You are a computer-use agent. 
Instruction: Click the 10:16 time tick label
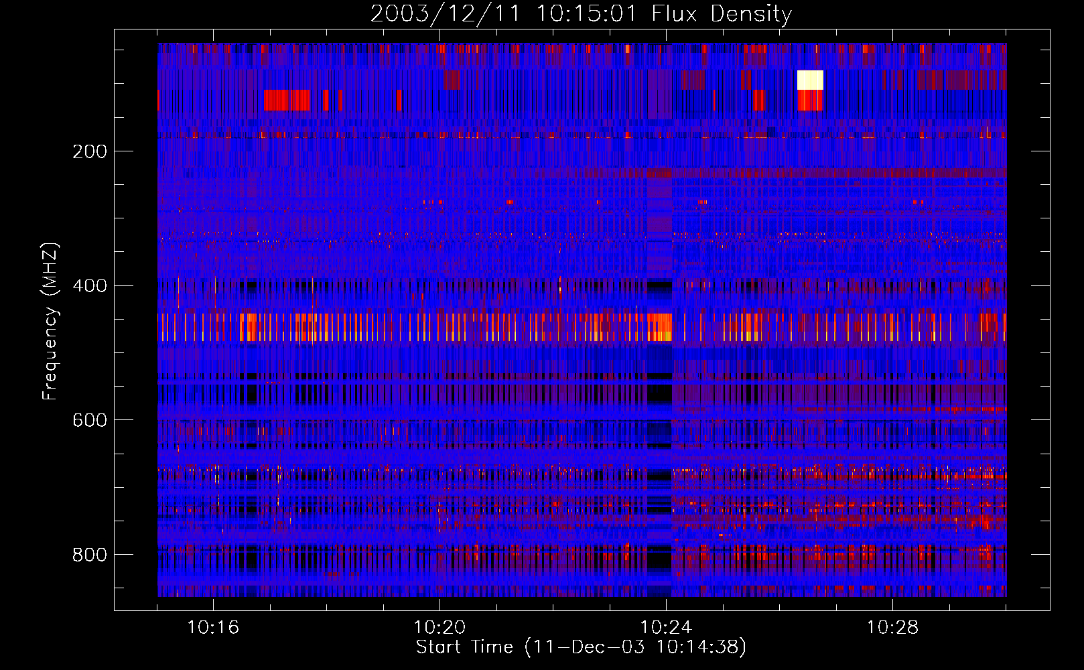click(x=213, y=628)
